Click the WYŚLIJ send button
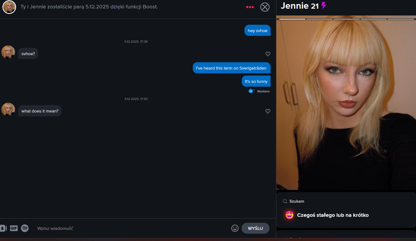The height and width of the screenshot is (241, 416). point(255,228)
